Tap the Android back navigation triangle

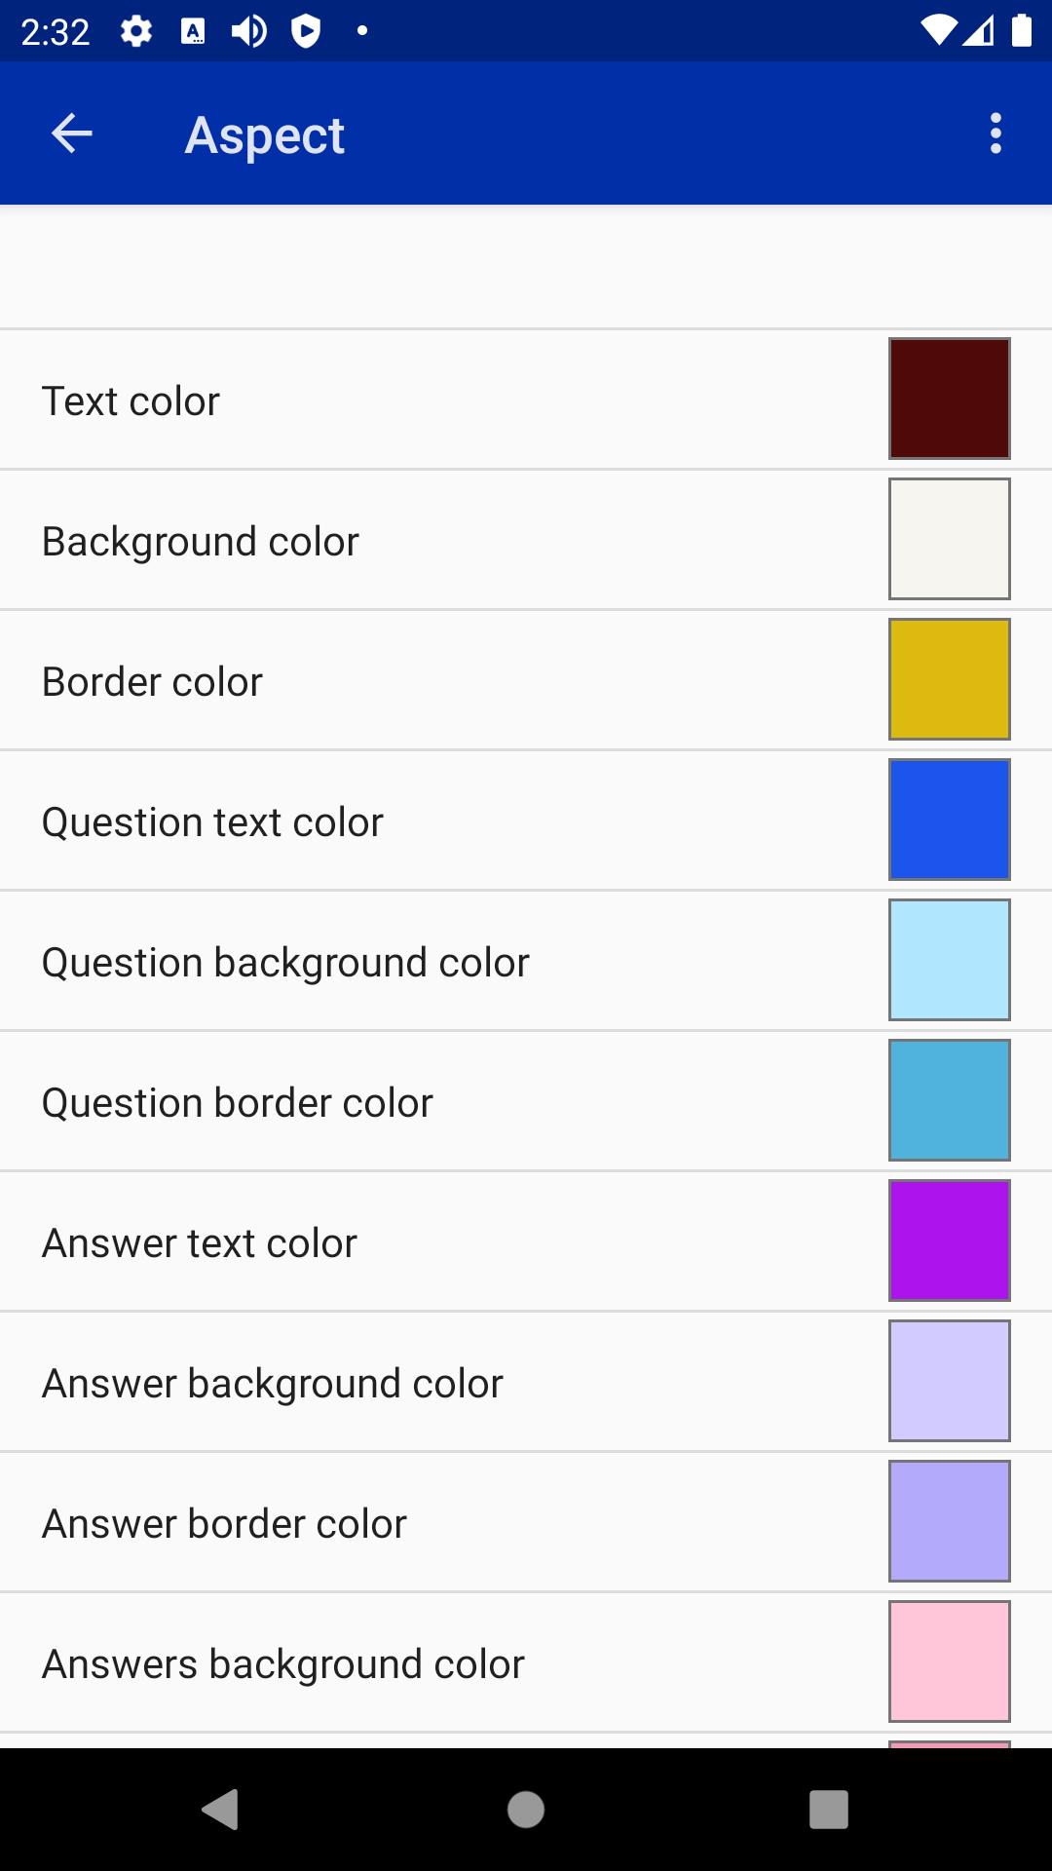click(x=220, y=1810)
